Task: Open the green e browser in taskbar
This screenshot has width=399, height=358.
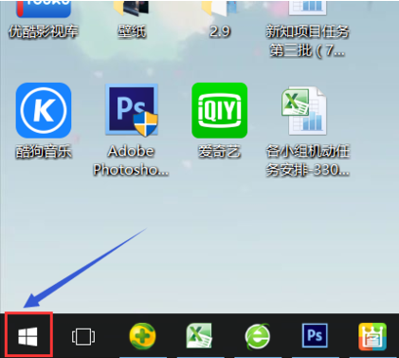Action: tap(258, 336)
